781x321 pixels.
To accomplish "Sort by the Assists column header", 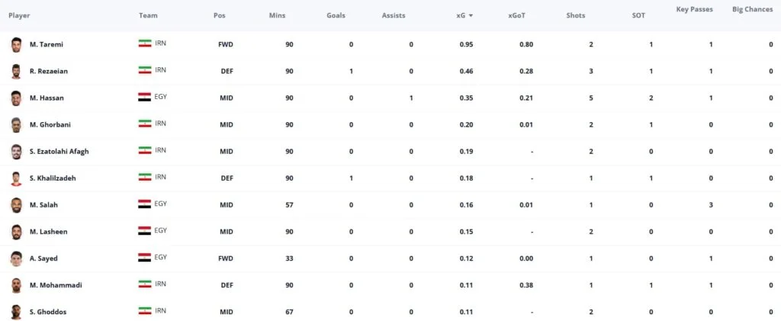I will [394, 15].
